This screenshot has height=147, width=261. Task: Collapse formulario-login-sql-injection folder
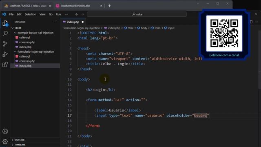click(35, 52)
